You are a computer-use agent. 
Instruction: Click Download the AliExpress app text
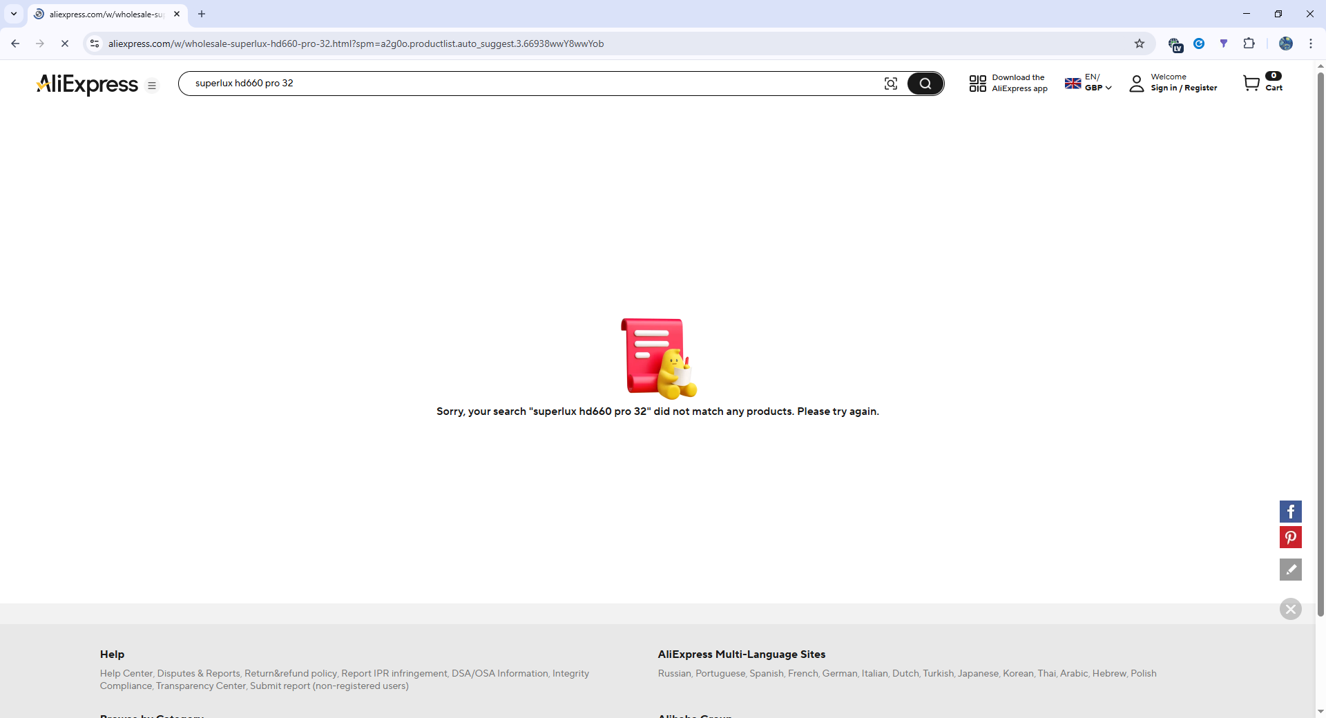1019,83
